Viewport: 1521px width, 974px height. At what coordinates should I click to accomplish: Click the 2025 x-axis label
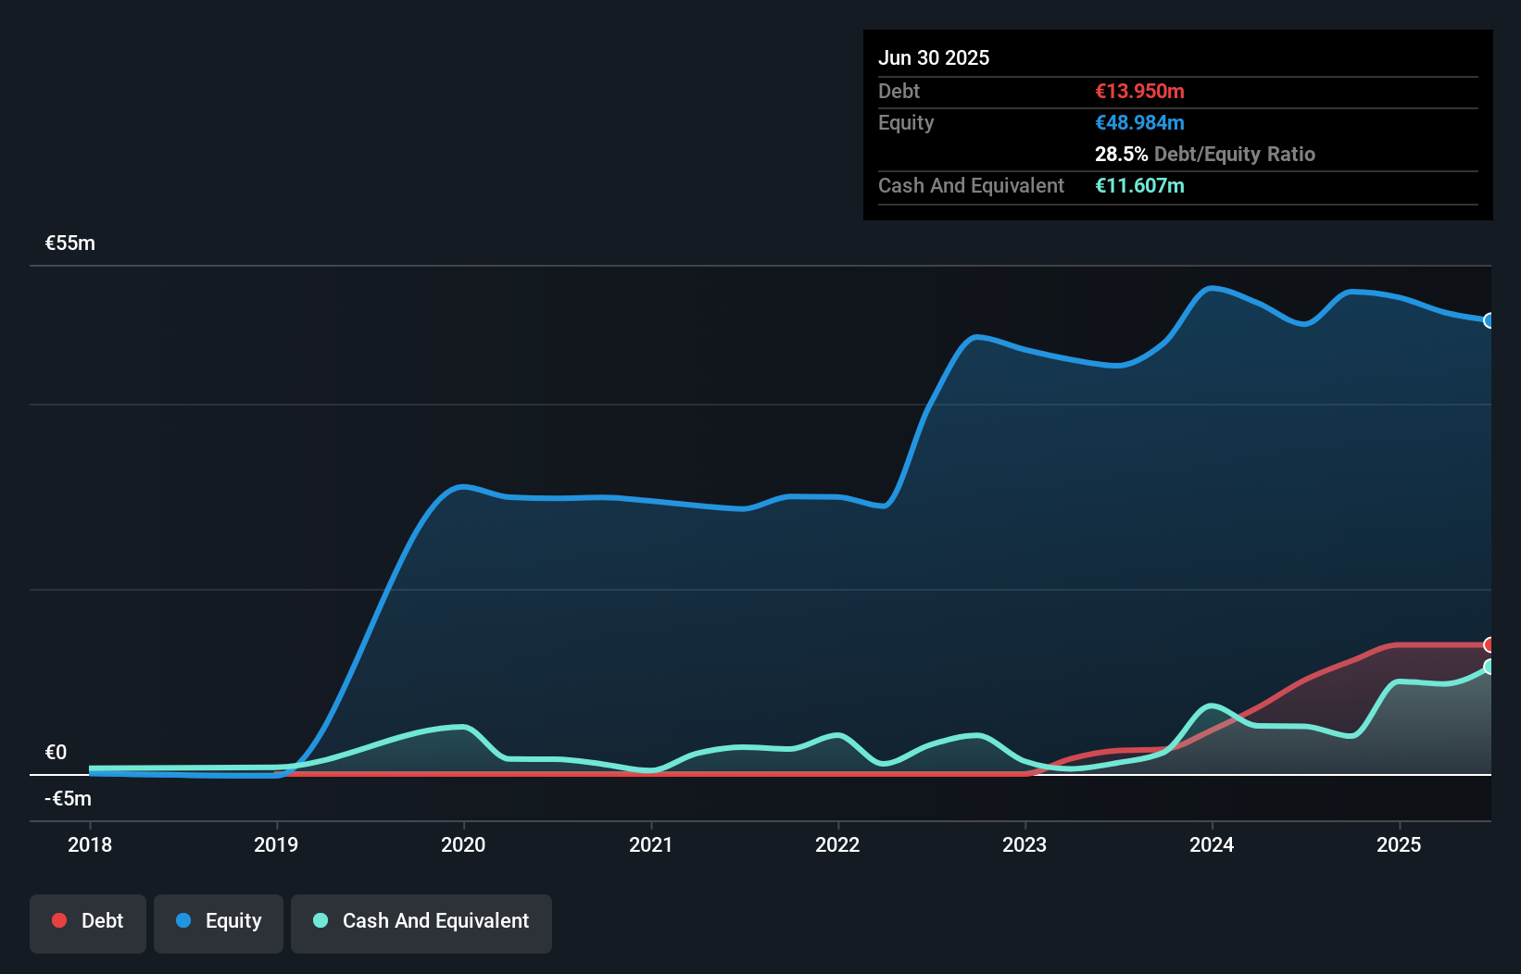[1399, 844]
